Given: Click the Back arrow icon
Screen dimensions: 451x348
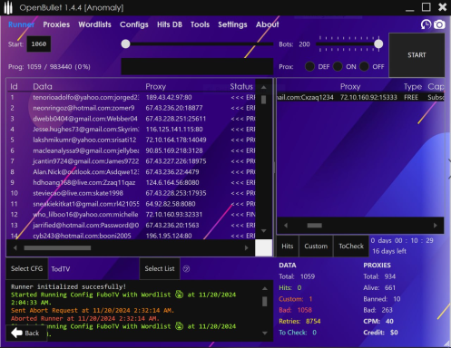Looking at the screenshot, I should (17, 333).
